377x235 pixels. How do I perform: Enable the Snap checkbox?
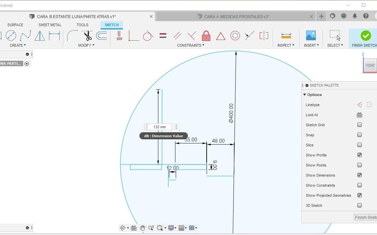pos(360,135)
